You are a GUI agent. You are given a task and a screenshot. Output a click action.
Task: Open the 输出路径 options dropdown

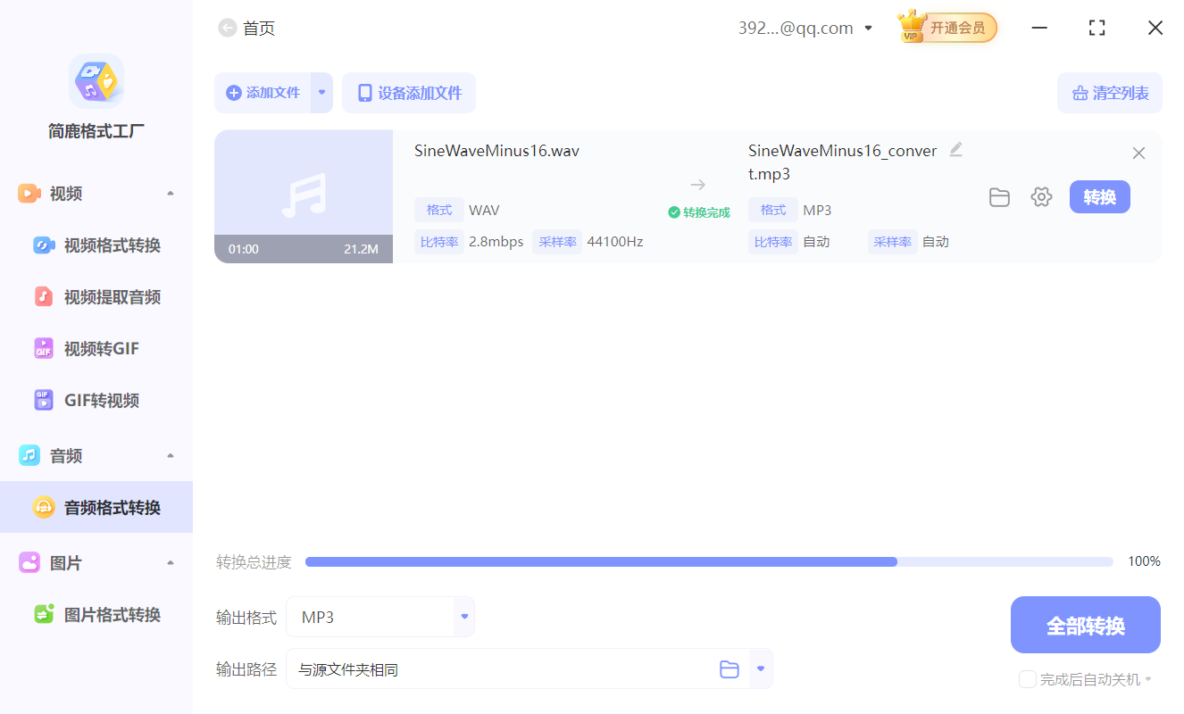point(761,668)
